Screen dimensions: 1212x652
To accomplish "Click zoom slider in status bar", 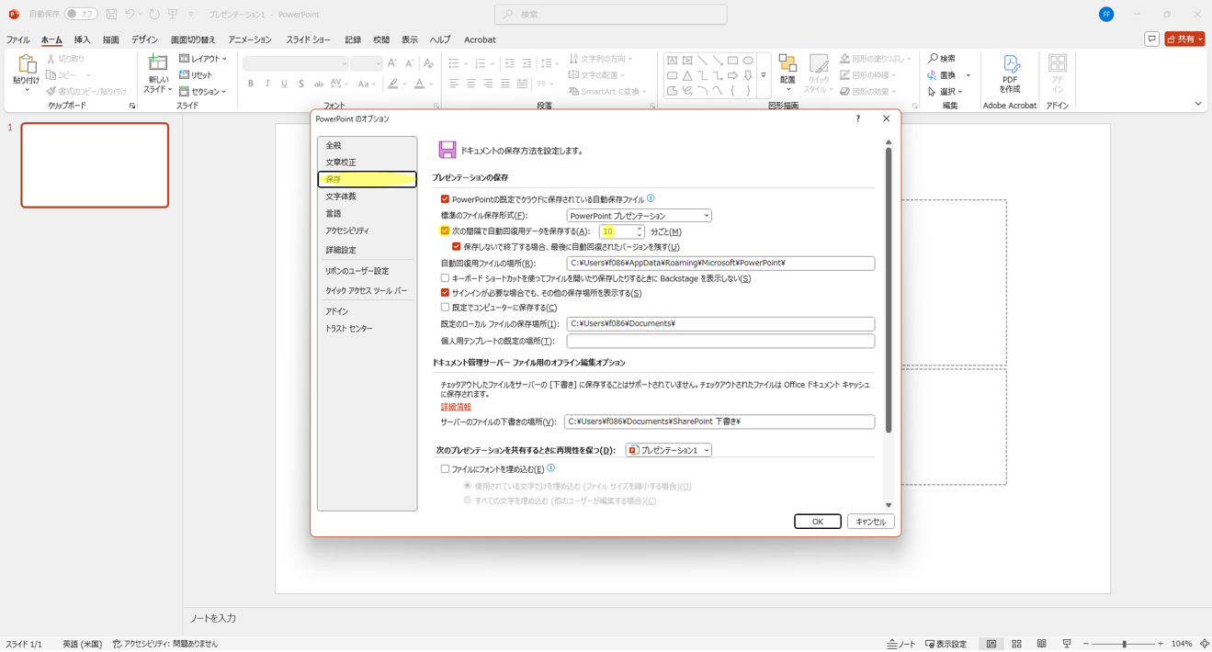I will click(1123, 644).
